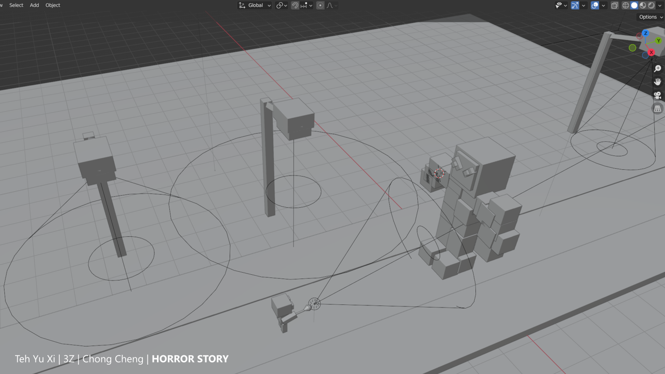
Task: Toggle the Show Overlays button
Action: click(x=595, y=5)
